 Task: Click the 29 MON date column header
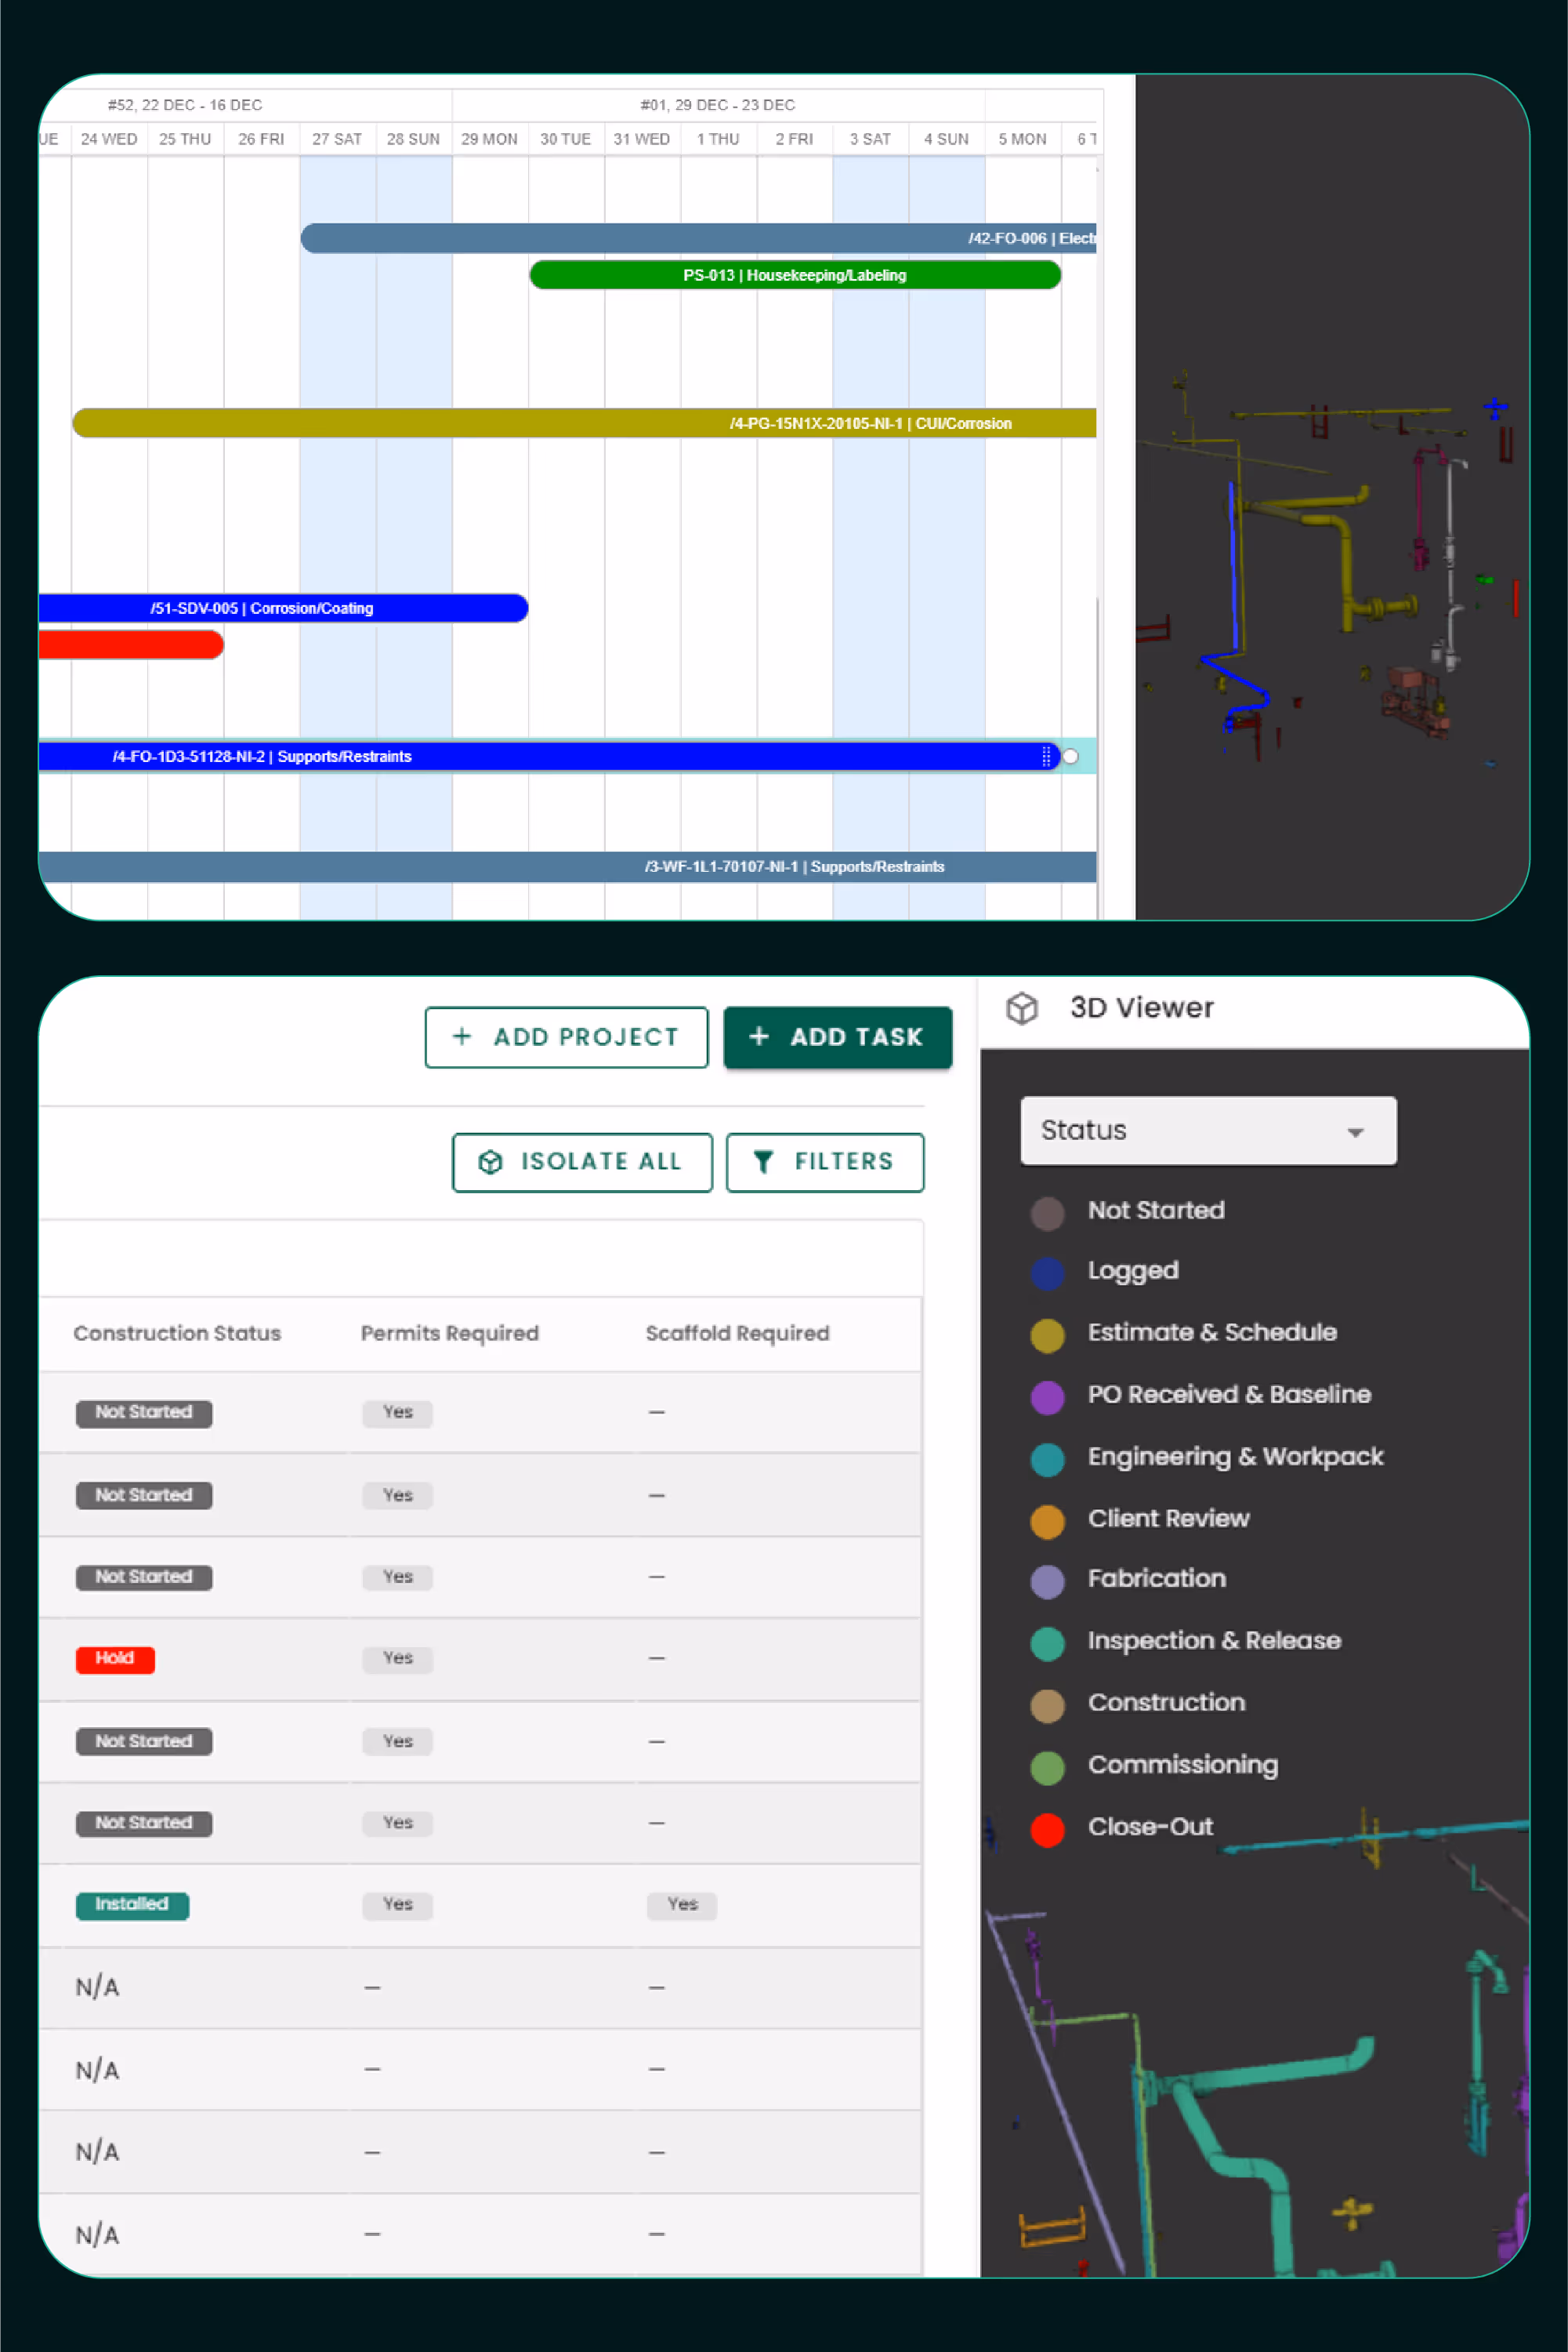pos(489,139)
